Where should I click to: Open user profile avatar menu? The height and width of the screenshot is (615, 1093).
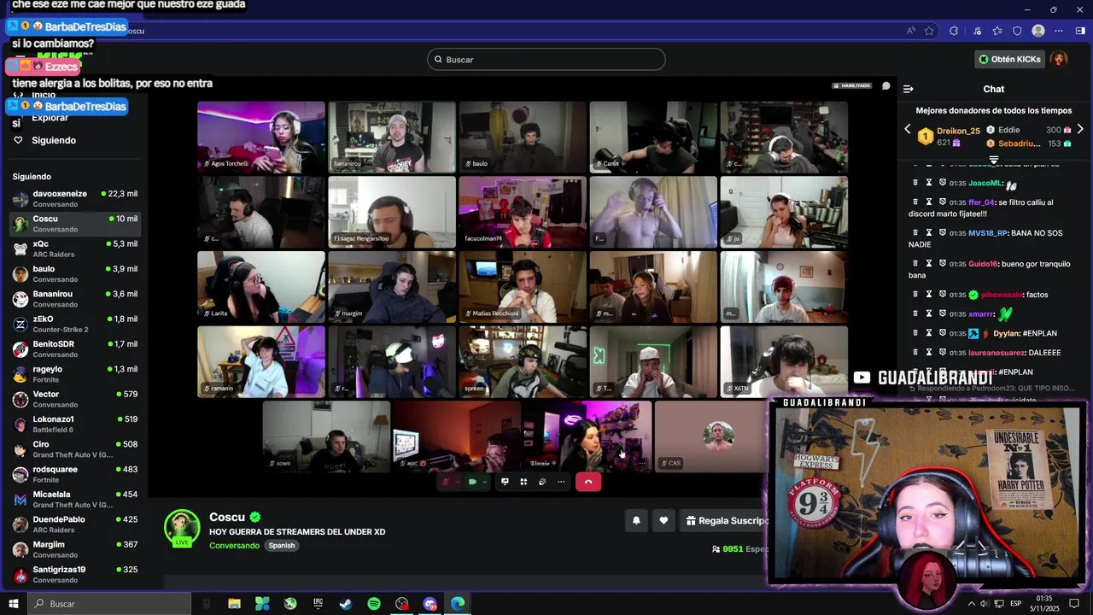1059,59
